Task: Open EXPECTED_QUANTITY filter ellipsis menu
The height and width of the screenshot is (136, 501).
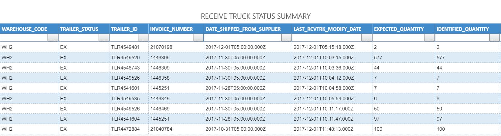Action: pyautogui.click(x=429, y=38)
